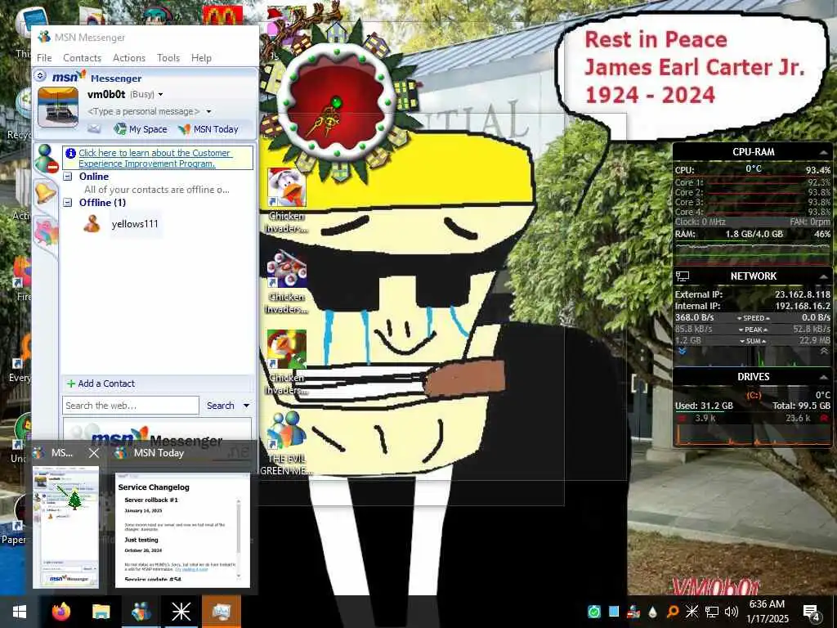Open the notification center with 4 notifications
Viewport: 837px width, 628px height.
812,613
